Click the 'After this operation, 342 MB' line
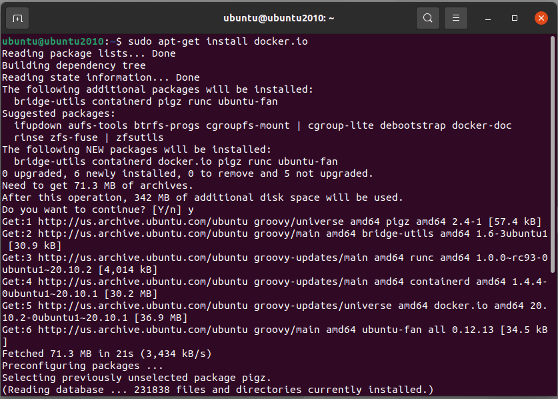 pos(203,197)
